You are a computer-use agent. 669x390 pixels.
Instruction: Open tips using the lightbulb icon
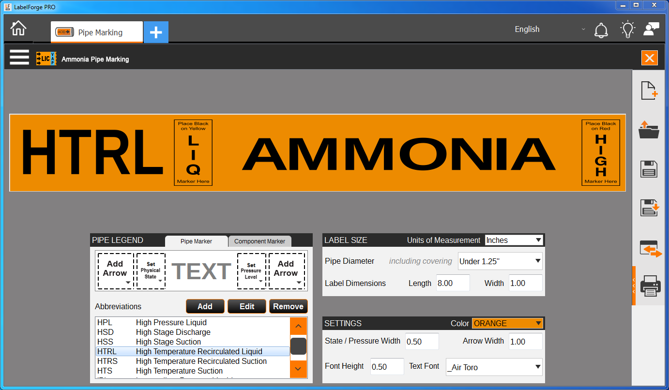627,29
